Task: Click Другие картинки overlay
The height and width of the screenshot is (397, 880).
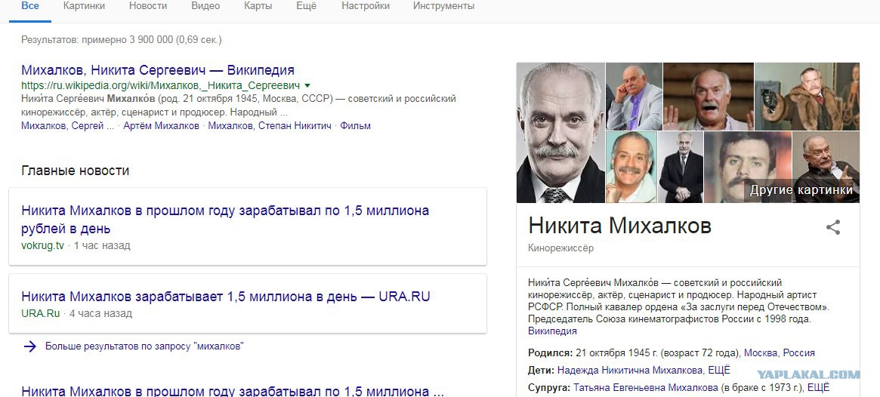Action: pyautogui.click(x=801, y=189)
